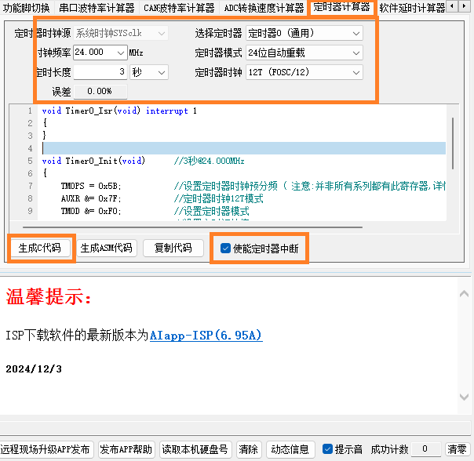Viewport: 474px width, 461px height.
Task: Expand the 定时器模式 dropdown
Action: coord(304,53)
